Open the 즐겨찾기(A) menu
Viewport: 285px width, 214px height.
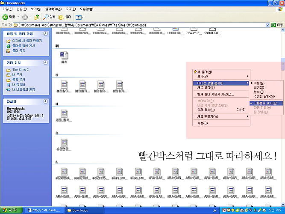pyautogui.click(x=53, y=9)
